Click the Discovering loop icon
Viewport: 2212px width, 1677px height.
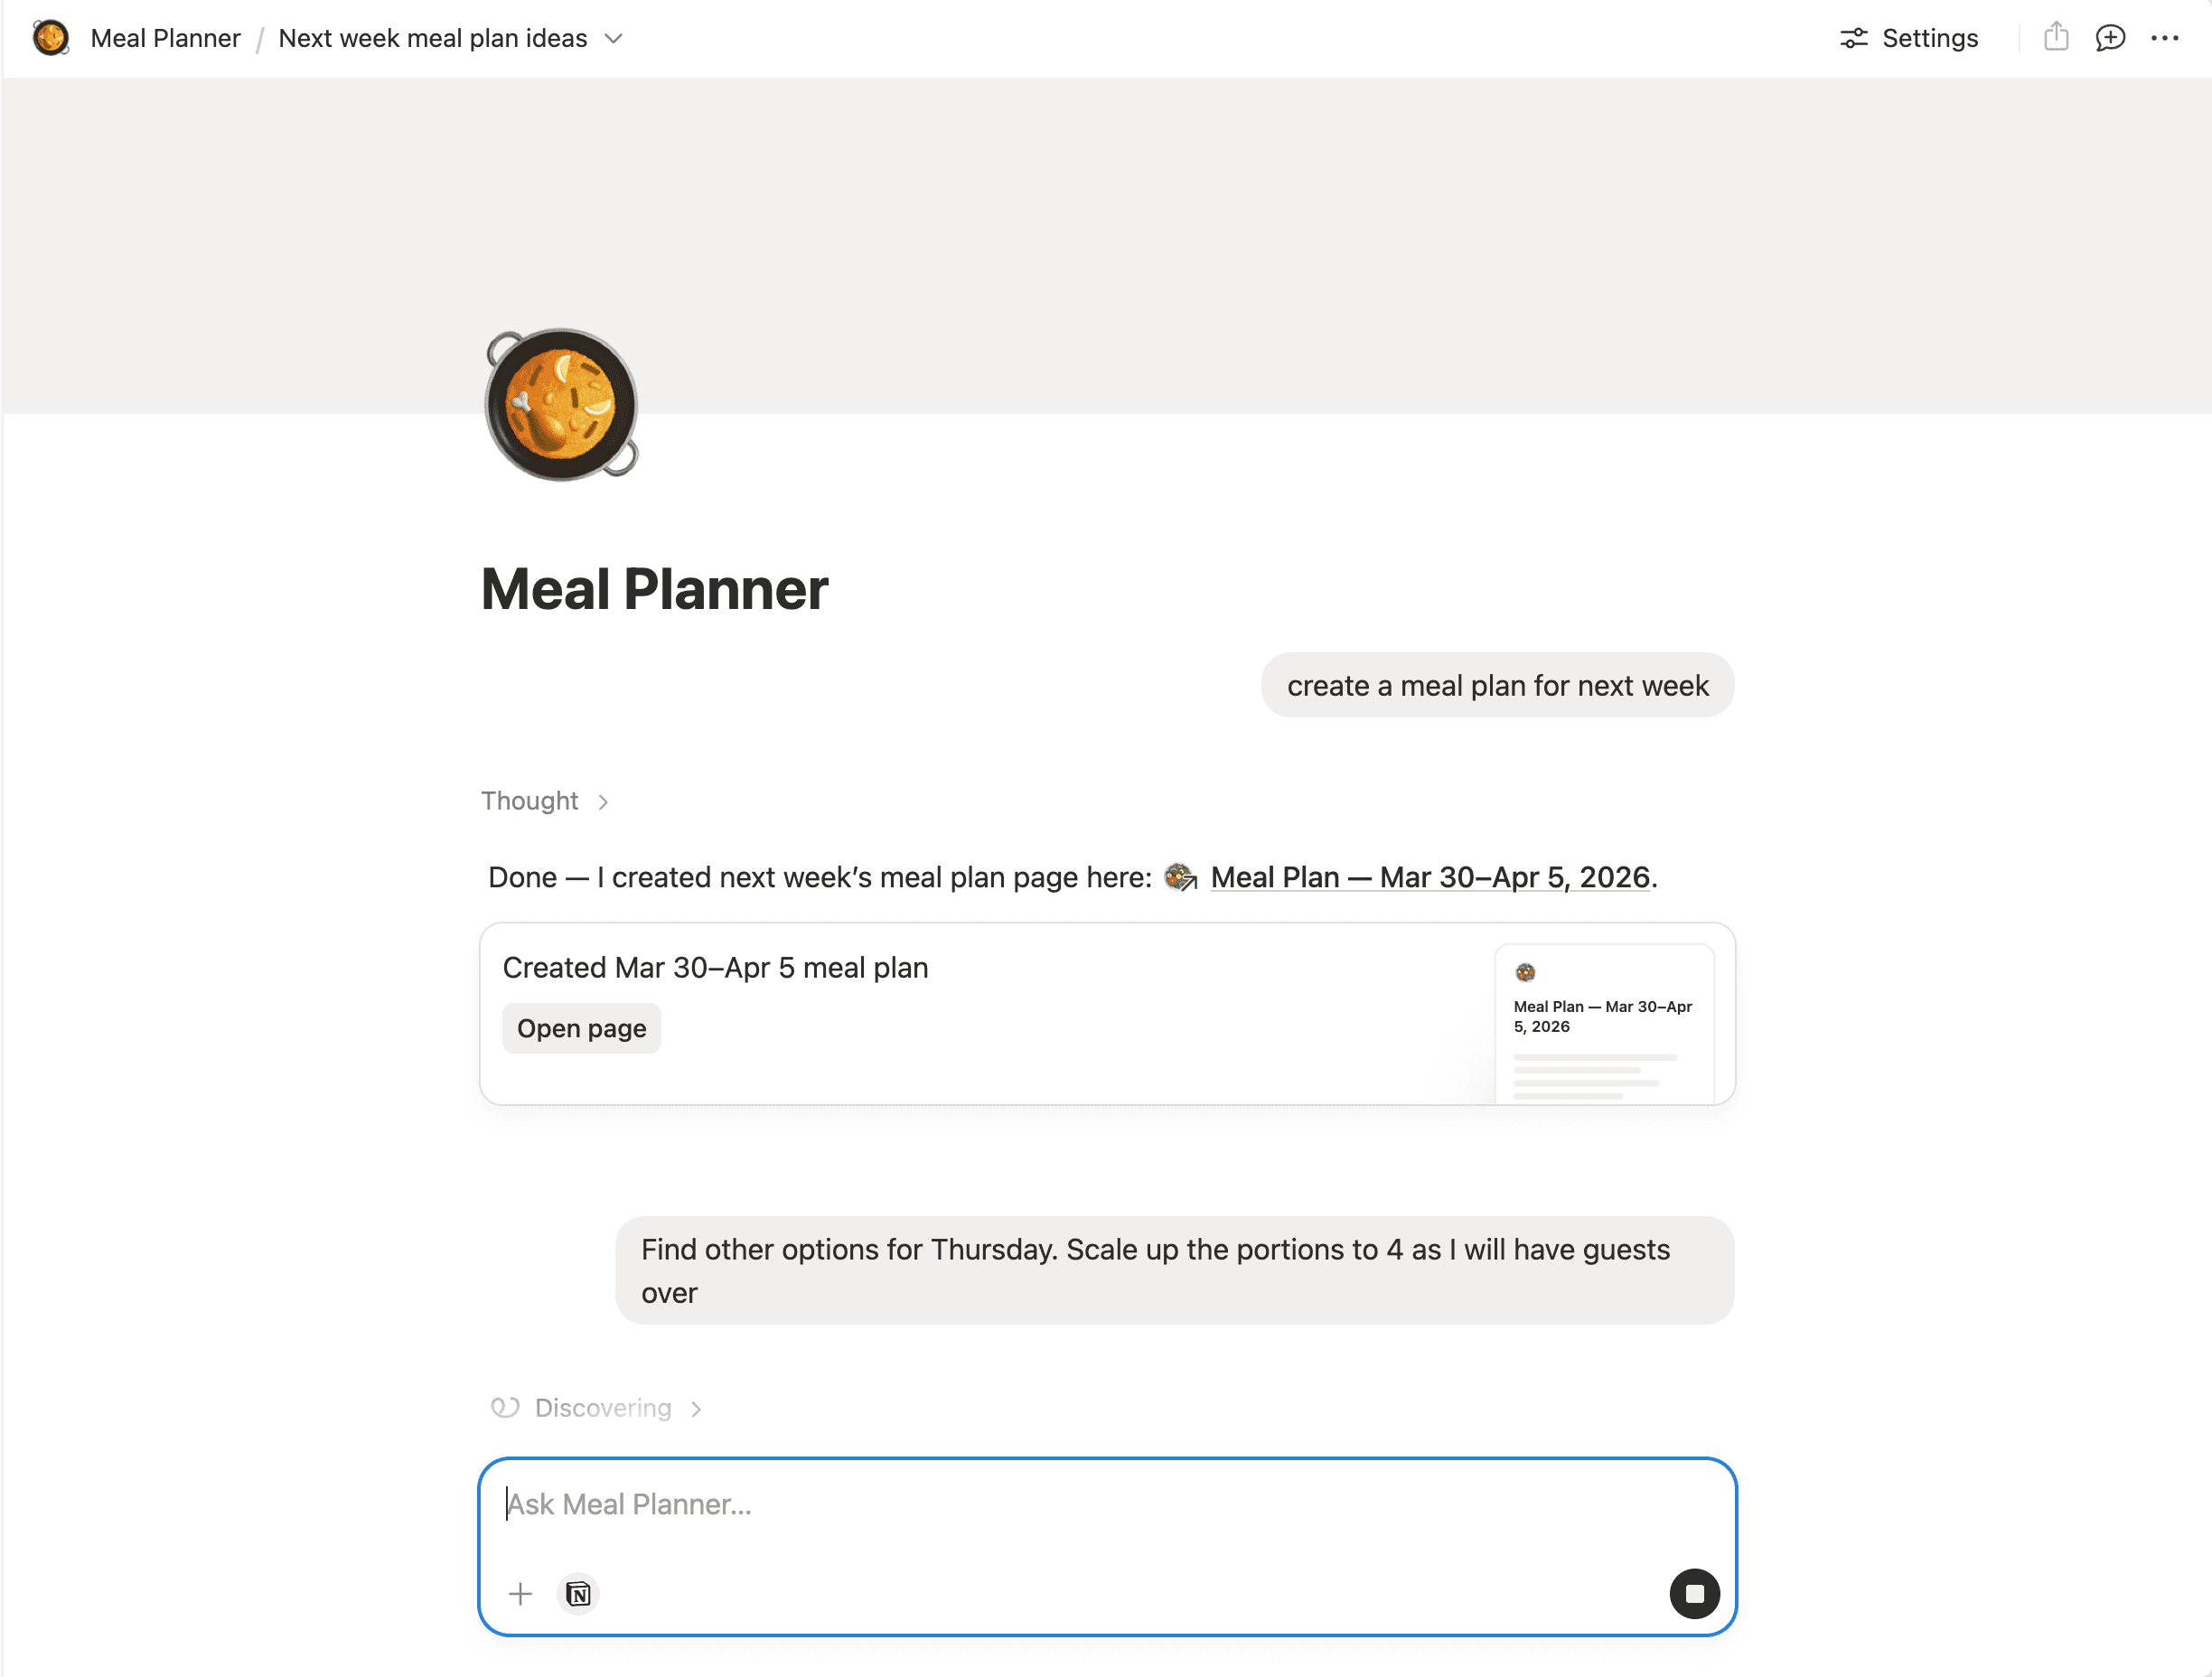[505, 1408]
